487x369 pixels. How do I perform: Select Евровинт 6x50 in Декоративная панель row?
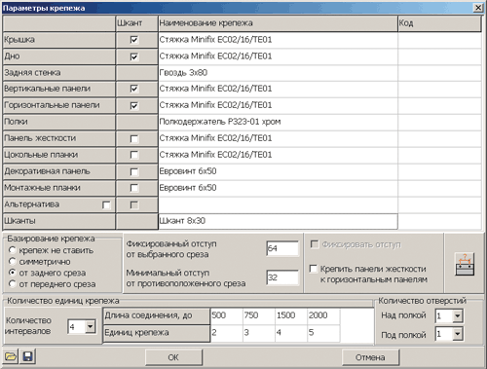point(278,171)
